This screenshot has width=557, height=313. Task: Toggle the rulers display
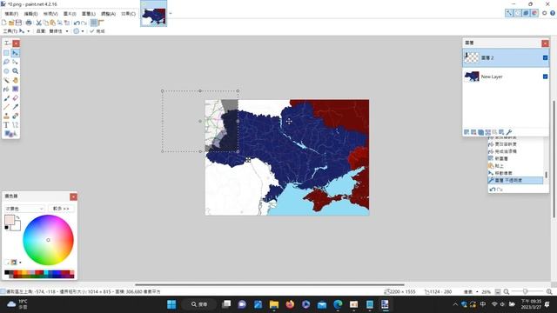coord(101,23)
